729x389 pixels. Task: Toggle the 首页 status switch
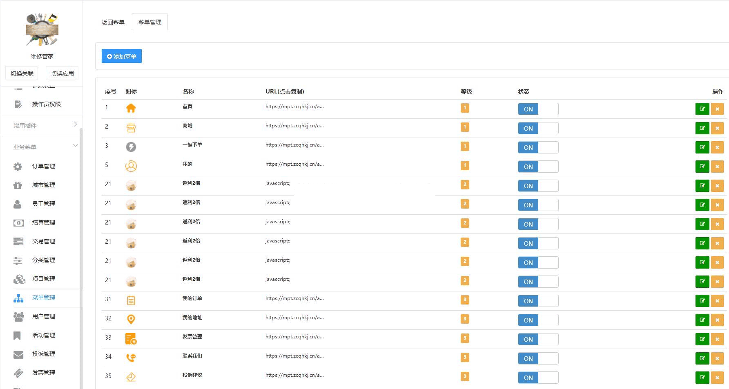pos(538,109)
